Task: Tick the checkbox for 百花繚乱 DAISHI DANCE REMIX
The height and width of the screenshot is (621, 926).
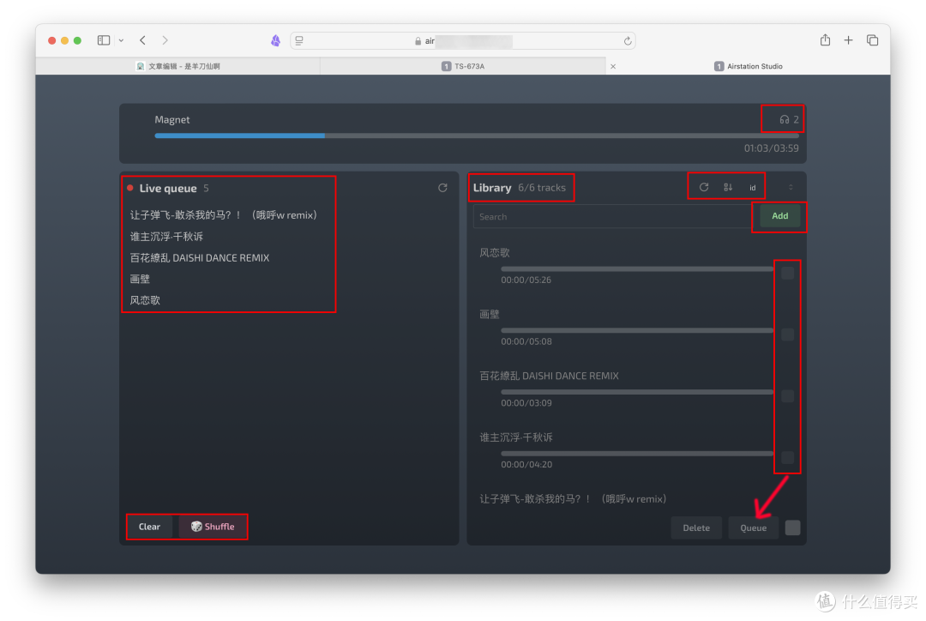Action: pos(788,396)
